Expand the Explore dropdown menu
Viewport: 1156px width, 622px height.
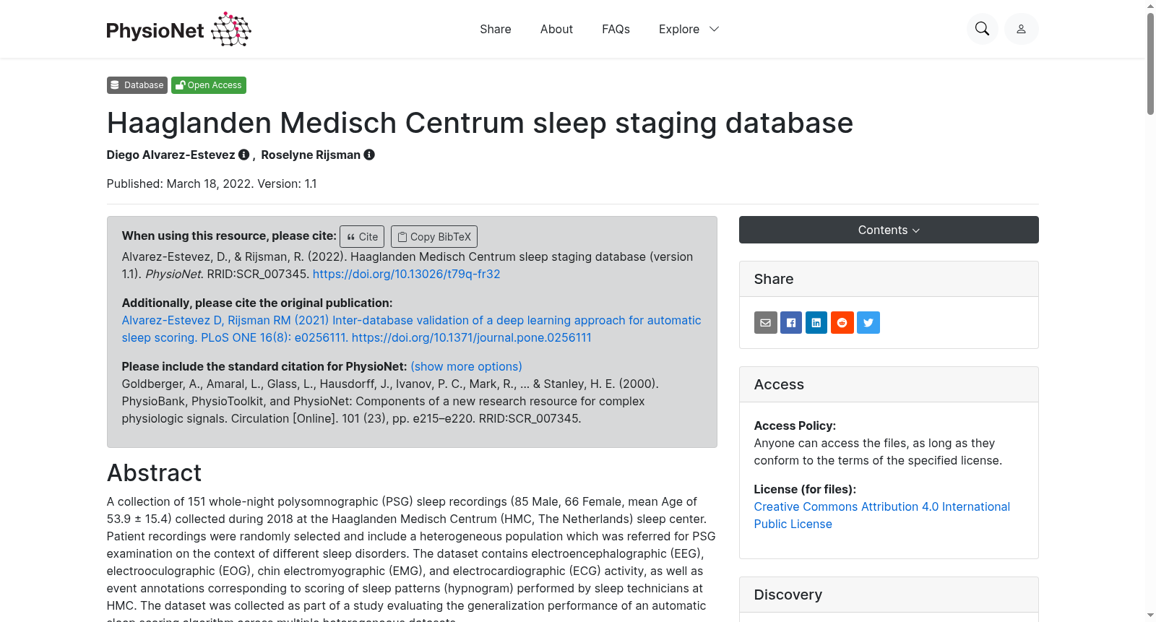click(689, 29)
